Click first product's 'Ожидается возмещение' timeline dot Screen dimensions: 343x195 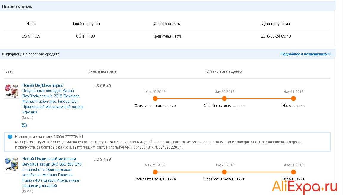pyautogui.click(x=155, y=99)
